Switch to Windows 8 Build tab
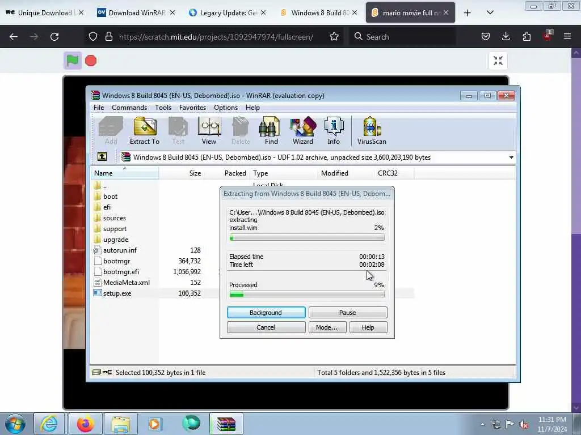Screen dimensions: 581x435 (x=319, y=12)
